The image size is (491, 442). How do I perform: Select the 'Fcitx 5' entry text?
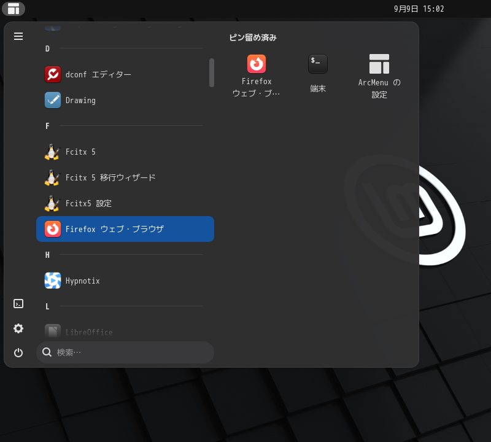[80, 152]
